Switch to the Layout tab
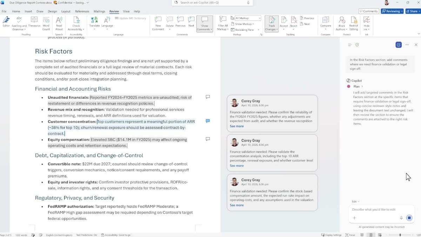The width and height of the screenshot is (421, 237). coord(66,11)
